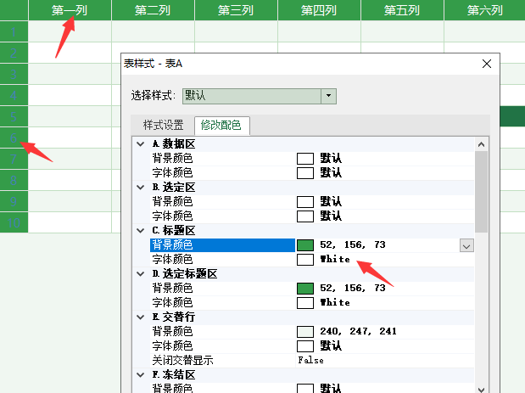Image resolution: width=525 pixels, height=393 pixels.
Task: Open color dropdown for 标题区 背景颜色
Action: (x=466, y=245)
